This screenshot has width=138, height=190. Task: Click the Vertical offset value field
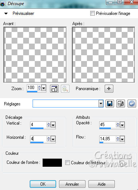[38, 125]
